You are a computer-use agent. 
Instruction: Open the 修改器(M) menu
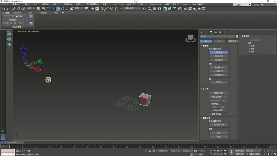68,4
